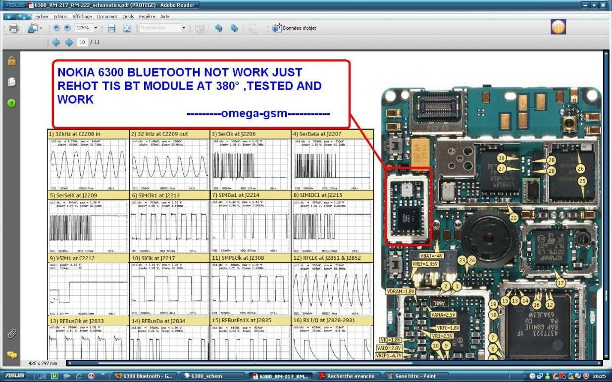The image size is (612, 382).
Task: Click the VANA=2.5V label
Action: (x=443, y=314)
